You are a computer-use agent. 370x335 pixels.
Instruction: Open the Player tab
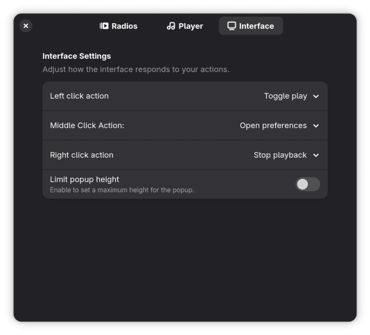point(185,26)
